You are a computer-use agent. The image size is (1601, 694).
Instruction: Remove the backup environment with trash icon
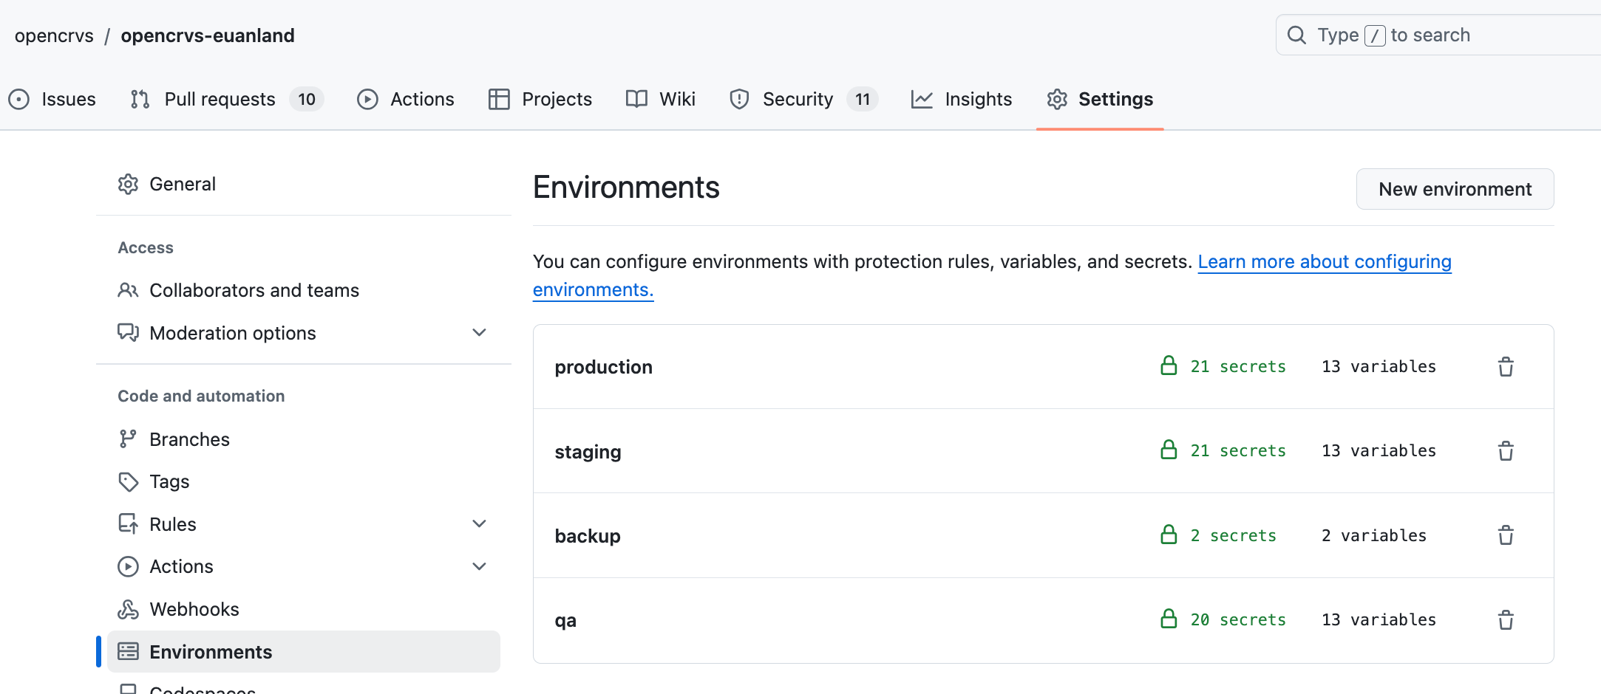click(x=1506, y=535)
